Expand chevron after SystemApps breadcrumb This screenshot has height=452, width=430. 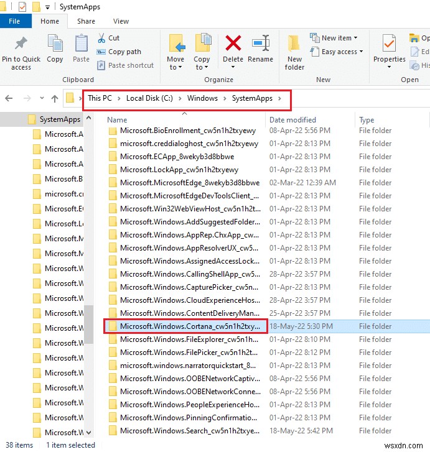(x=279, y=99)
